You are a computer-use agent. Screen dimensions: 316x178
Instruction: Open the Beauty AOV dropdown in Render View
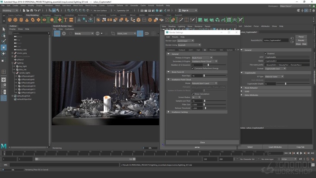coord(84,33)
